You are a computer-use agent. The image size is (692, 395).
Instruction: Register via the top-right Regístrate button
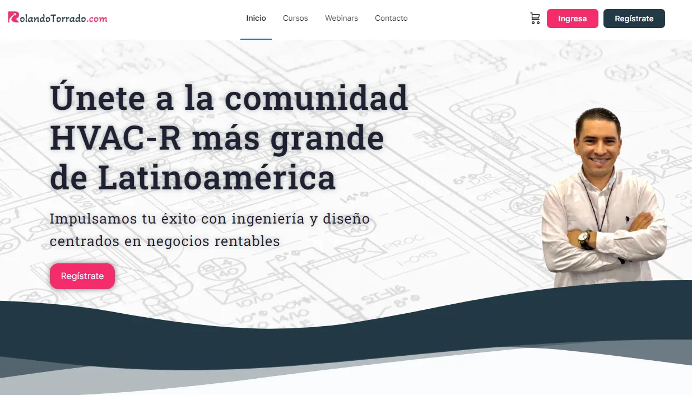[634, 18]
